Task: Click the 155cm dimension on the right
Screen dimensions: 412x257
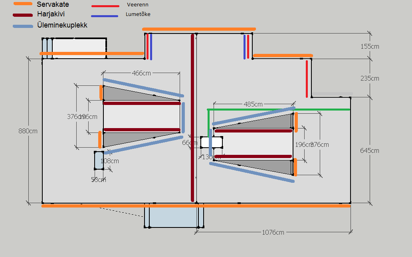Action: click(x=370, y=46)
